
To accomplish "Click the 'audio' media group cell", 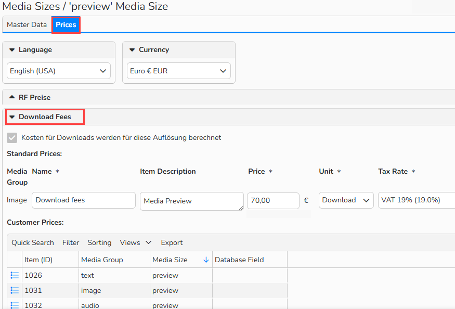I will tap(114, 305).
